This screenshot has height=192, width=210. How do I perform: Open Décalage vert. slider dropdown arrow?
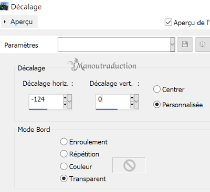(x=136, y=101)
